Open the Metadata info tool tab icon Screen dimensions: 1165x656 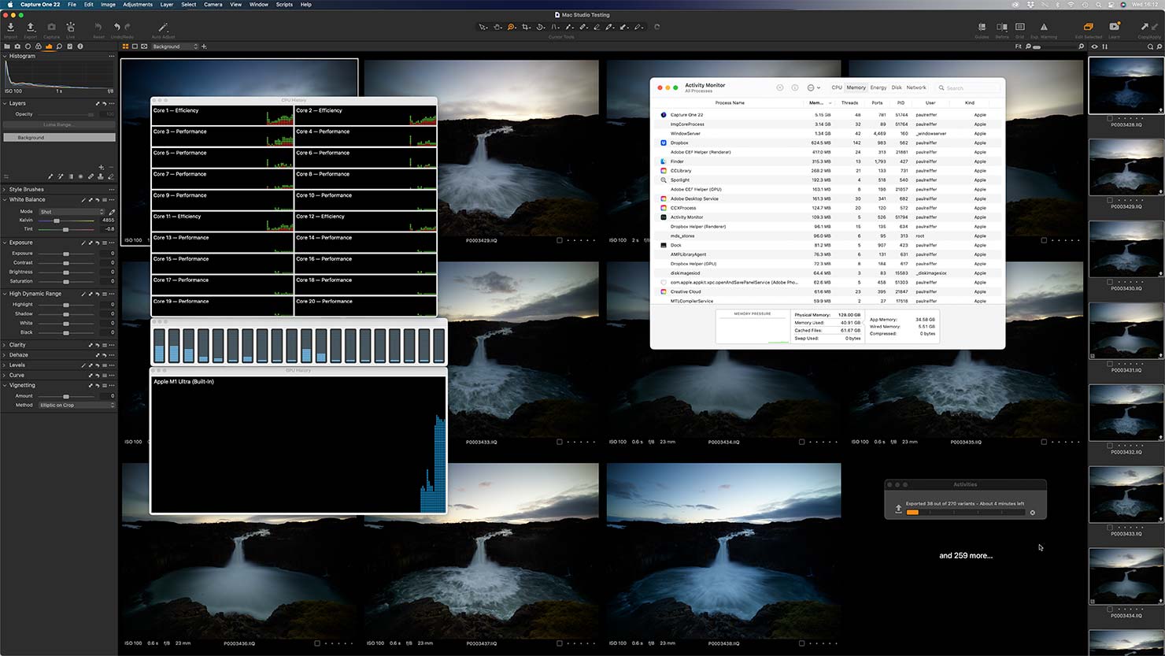coord(80,46)
